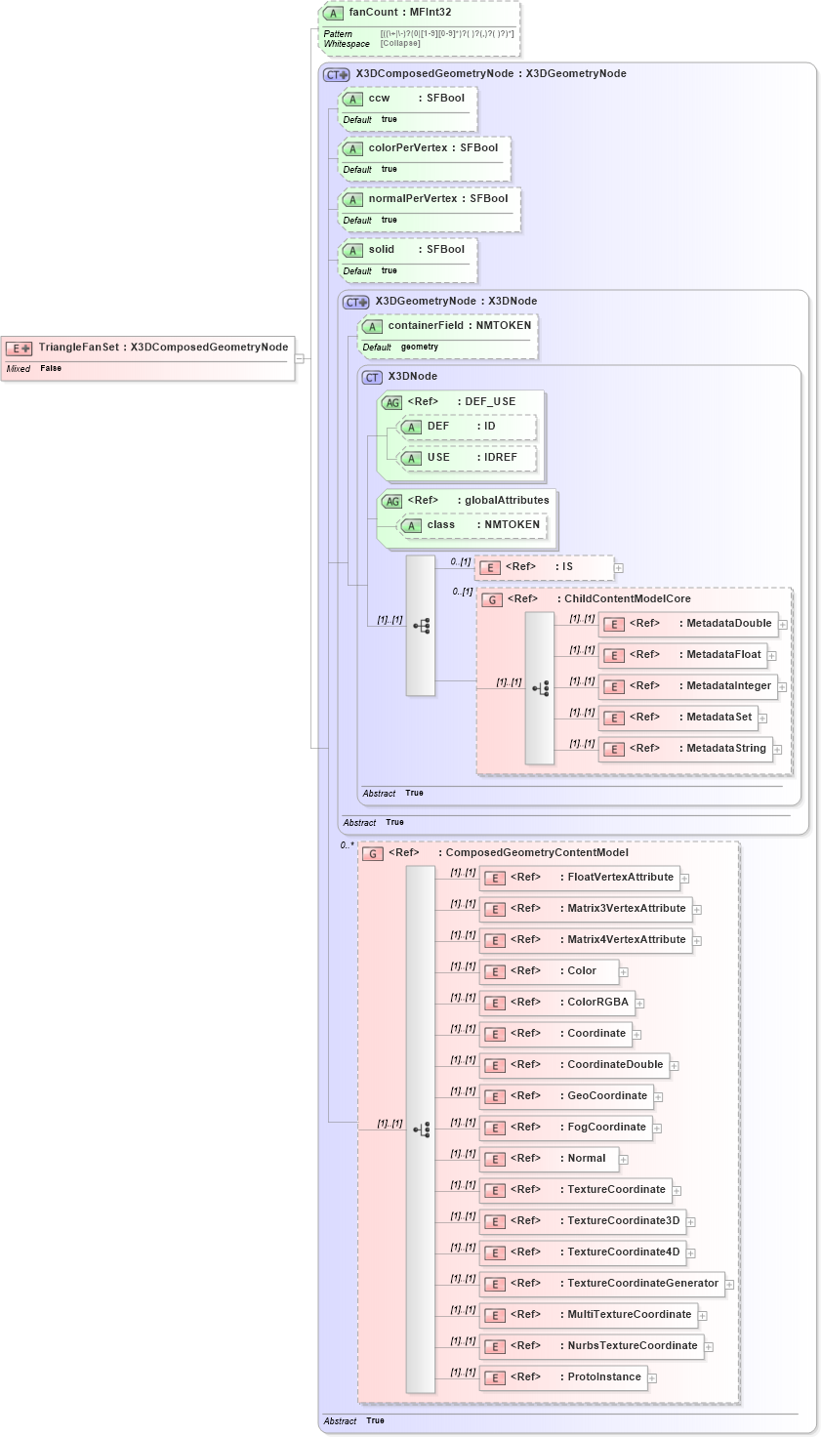Click the X3DComposedGeometryNode complex type icon
821x1437 pixels.
[x=337, y=74]
